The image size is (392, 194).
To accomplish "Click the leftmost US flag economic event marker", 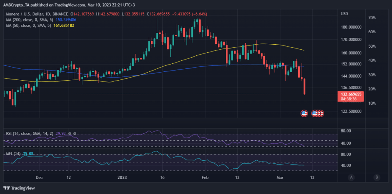I will coord(304,113).
